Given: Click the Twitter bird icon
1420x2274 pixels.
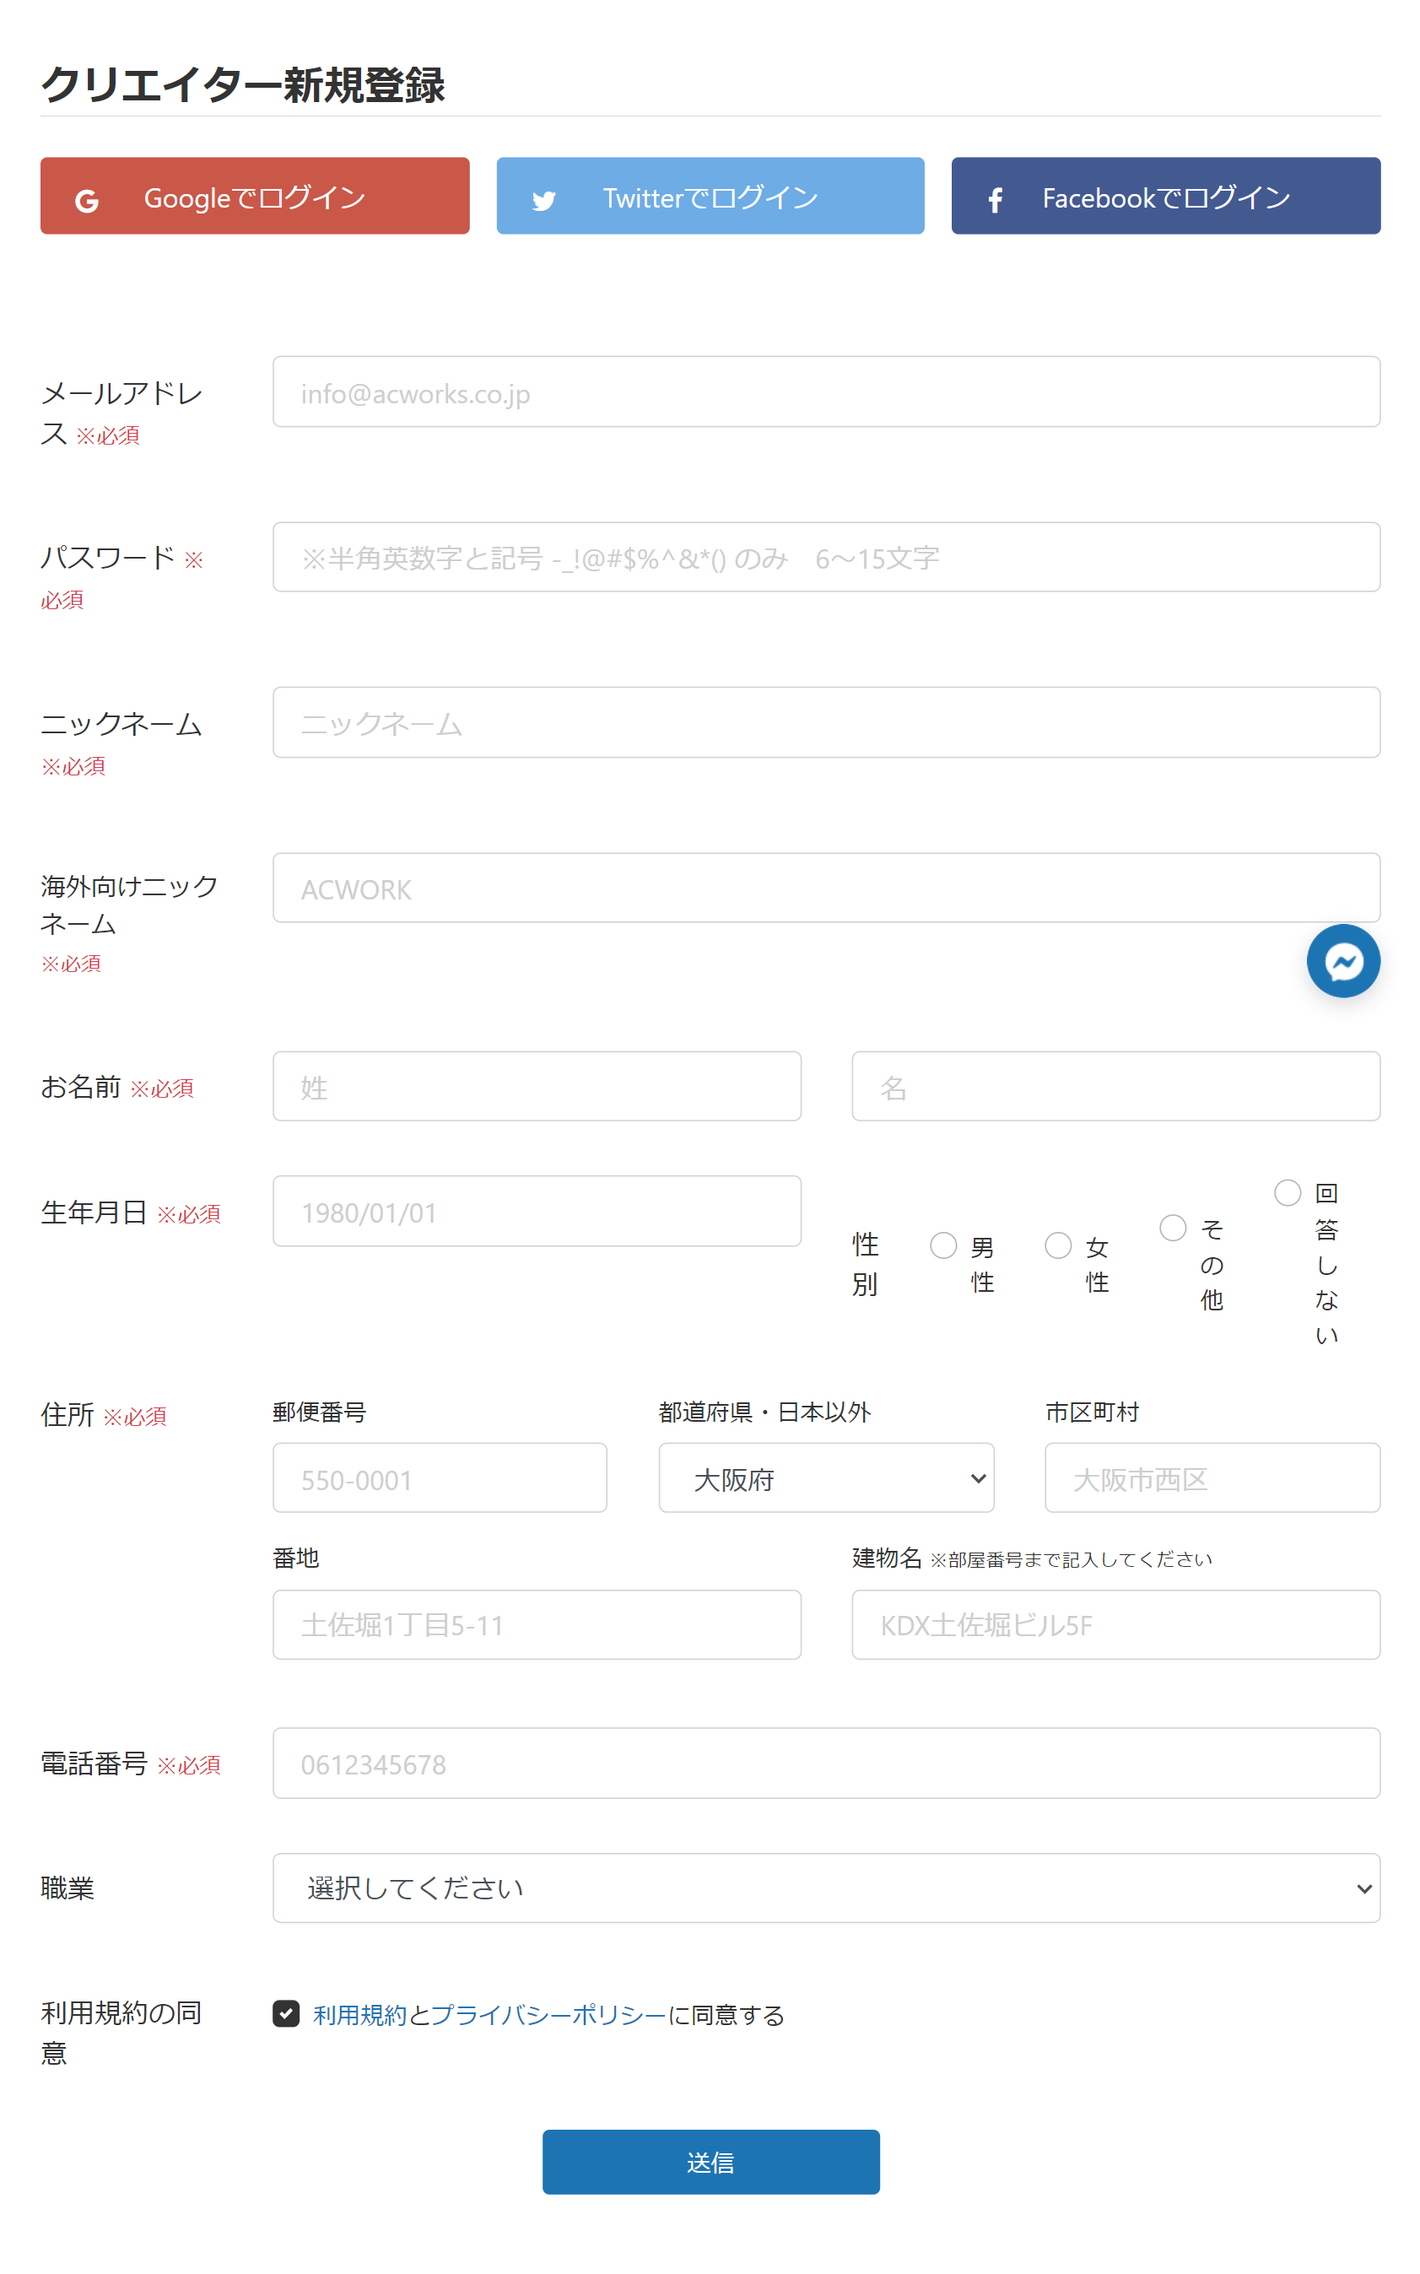Looking at the screenshot, I should tap(543, 200).
